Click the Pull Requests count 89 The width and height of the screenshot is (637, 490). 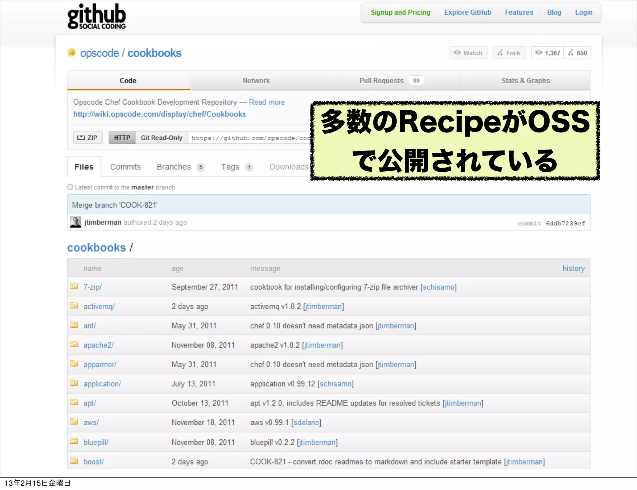click(416, 81)
